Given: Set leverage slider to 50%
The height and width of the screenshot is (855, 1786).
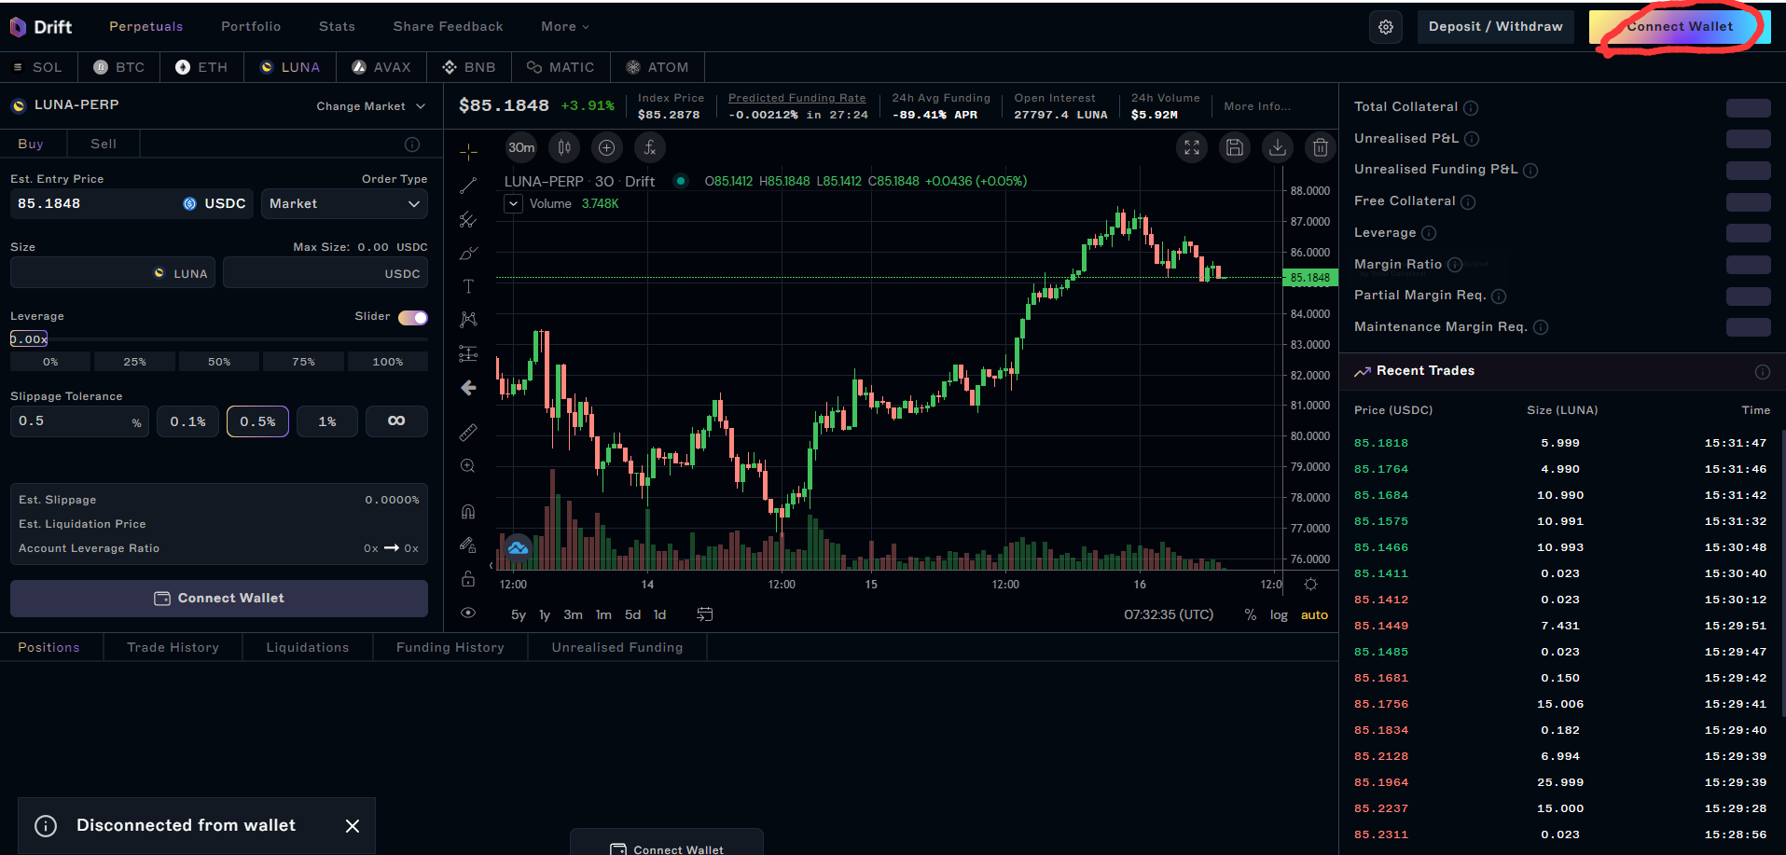Looking at the screenshot, I should pyautogui.click(x=219, y=362).
